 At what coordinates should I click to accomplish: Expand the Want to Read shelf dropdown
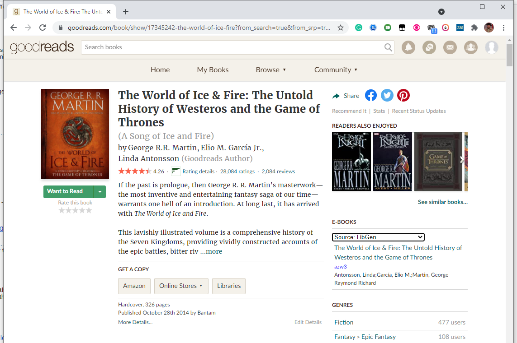pos(100,192)
